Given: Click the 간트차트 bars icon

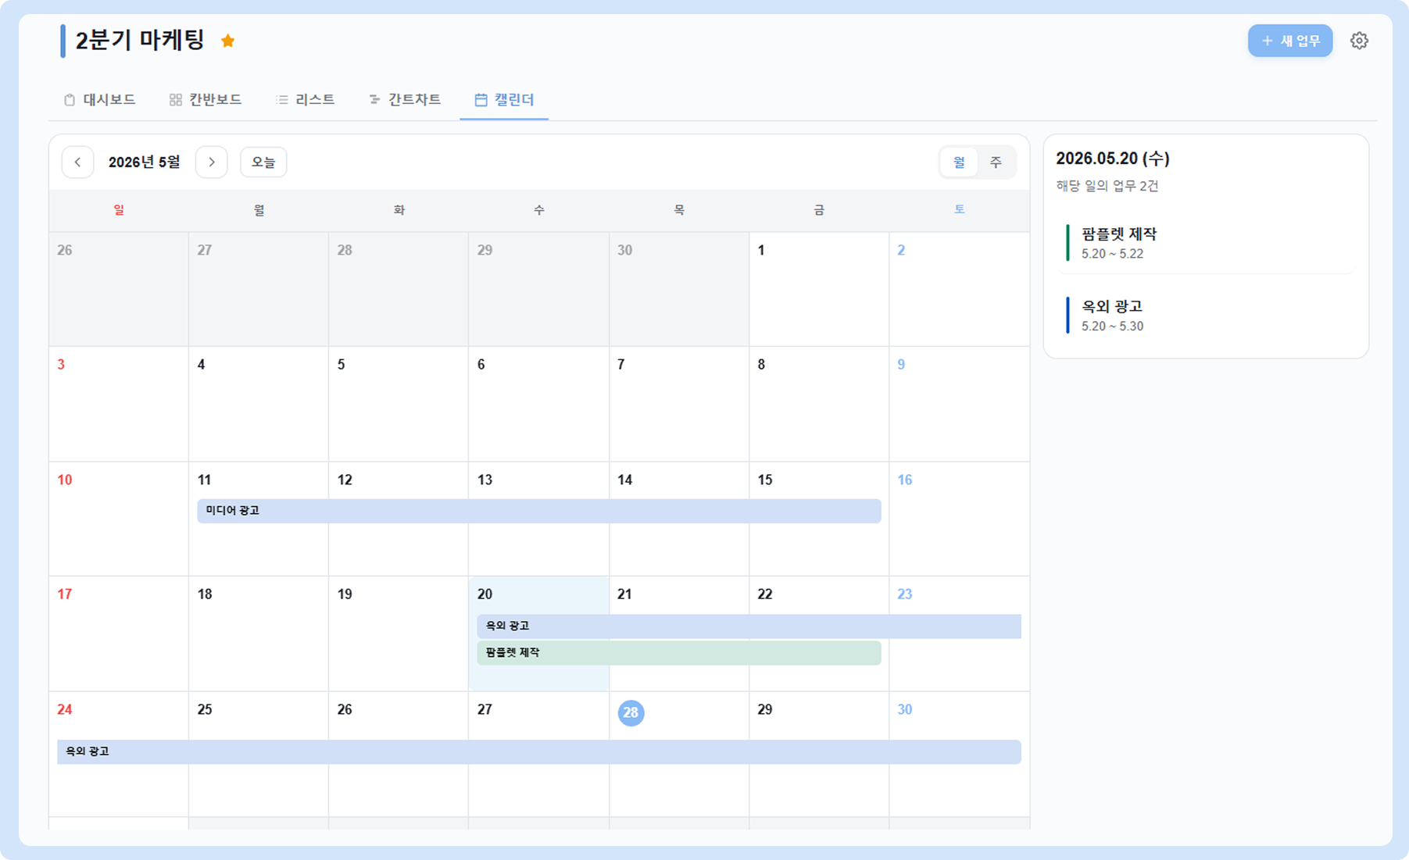Looking at the screenshot, I should point(374,100).
